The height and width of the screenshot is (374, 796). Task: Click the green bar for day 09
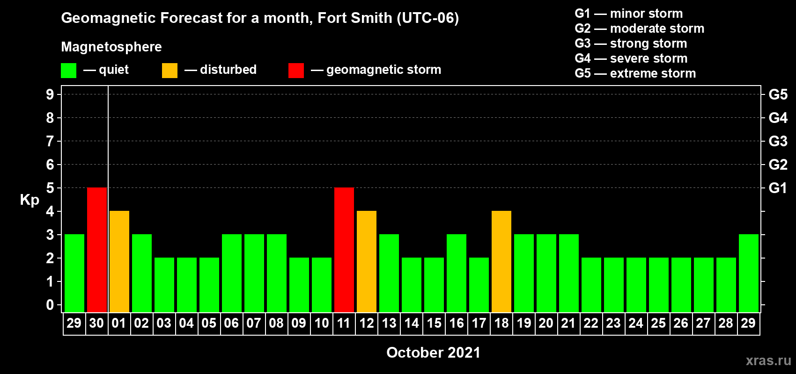pos(299,285)
